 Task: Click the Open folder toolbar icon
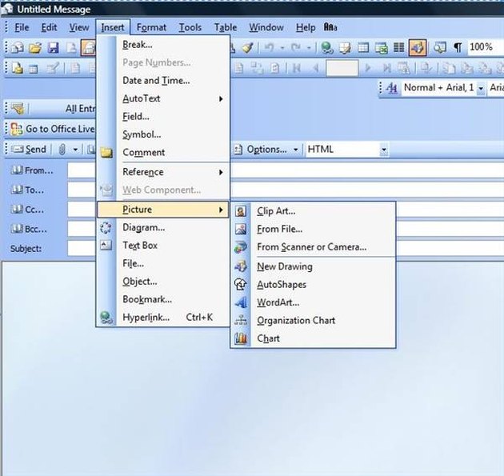pyautogui.click(x=35, y=48)
